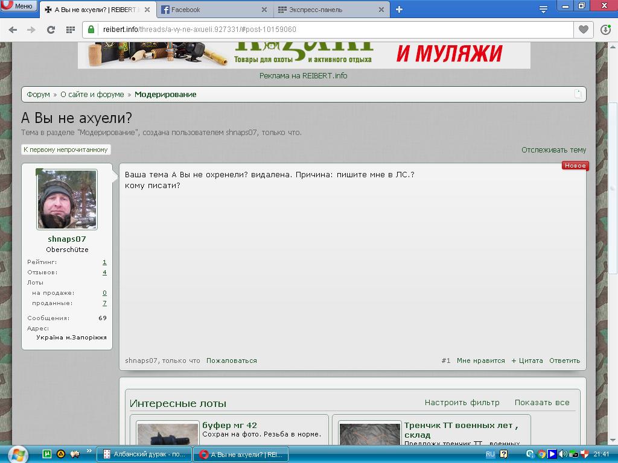Screen dimensions: 618x463
Task: Add page to bookmarks with heart icon
Action: [583, 30]
